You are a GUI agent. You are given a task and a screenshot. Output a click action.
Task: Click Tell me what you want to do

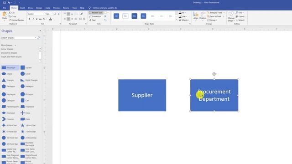(104, 8)
